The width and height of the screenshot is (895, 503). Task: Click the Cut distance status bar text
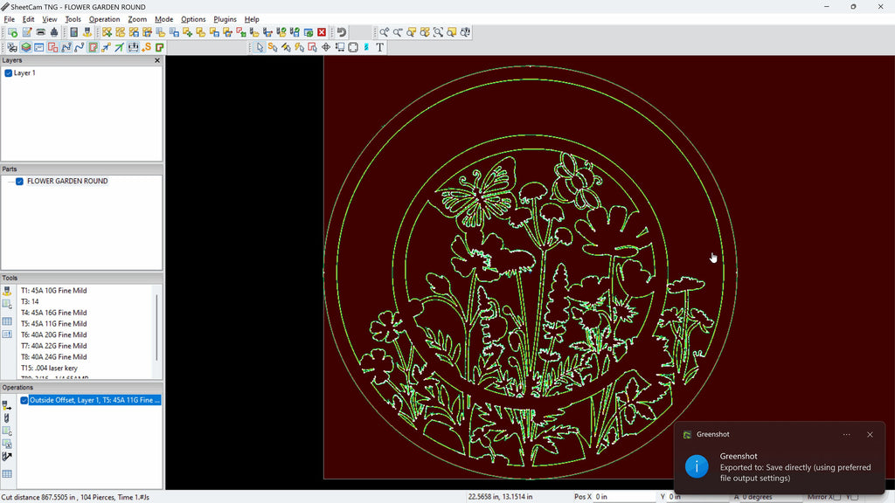(75, 497)
